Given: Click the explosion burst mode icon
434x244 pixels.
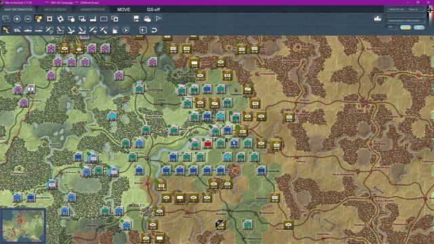Looking at the screenshot, I should tap(115, 30).
